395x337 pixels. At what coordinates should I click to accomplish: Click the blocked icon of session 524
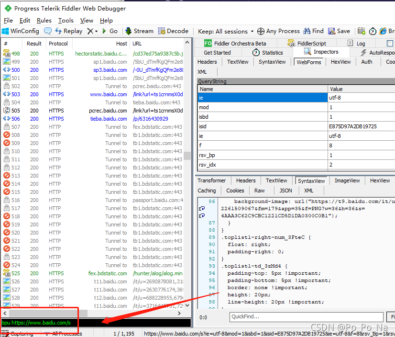7,265
